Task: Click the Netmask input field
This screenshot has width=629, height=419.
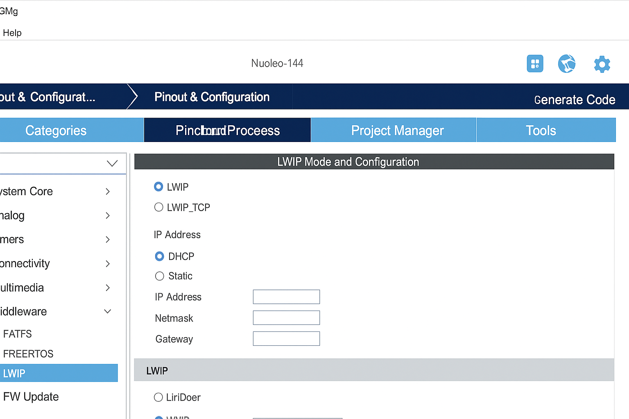Action: point(286,318)
